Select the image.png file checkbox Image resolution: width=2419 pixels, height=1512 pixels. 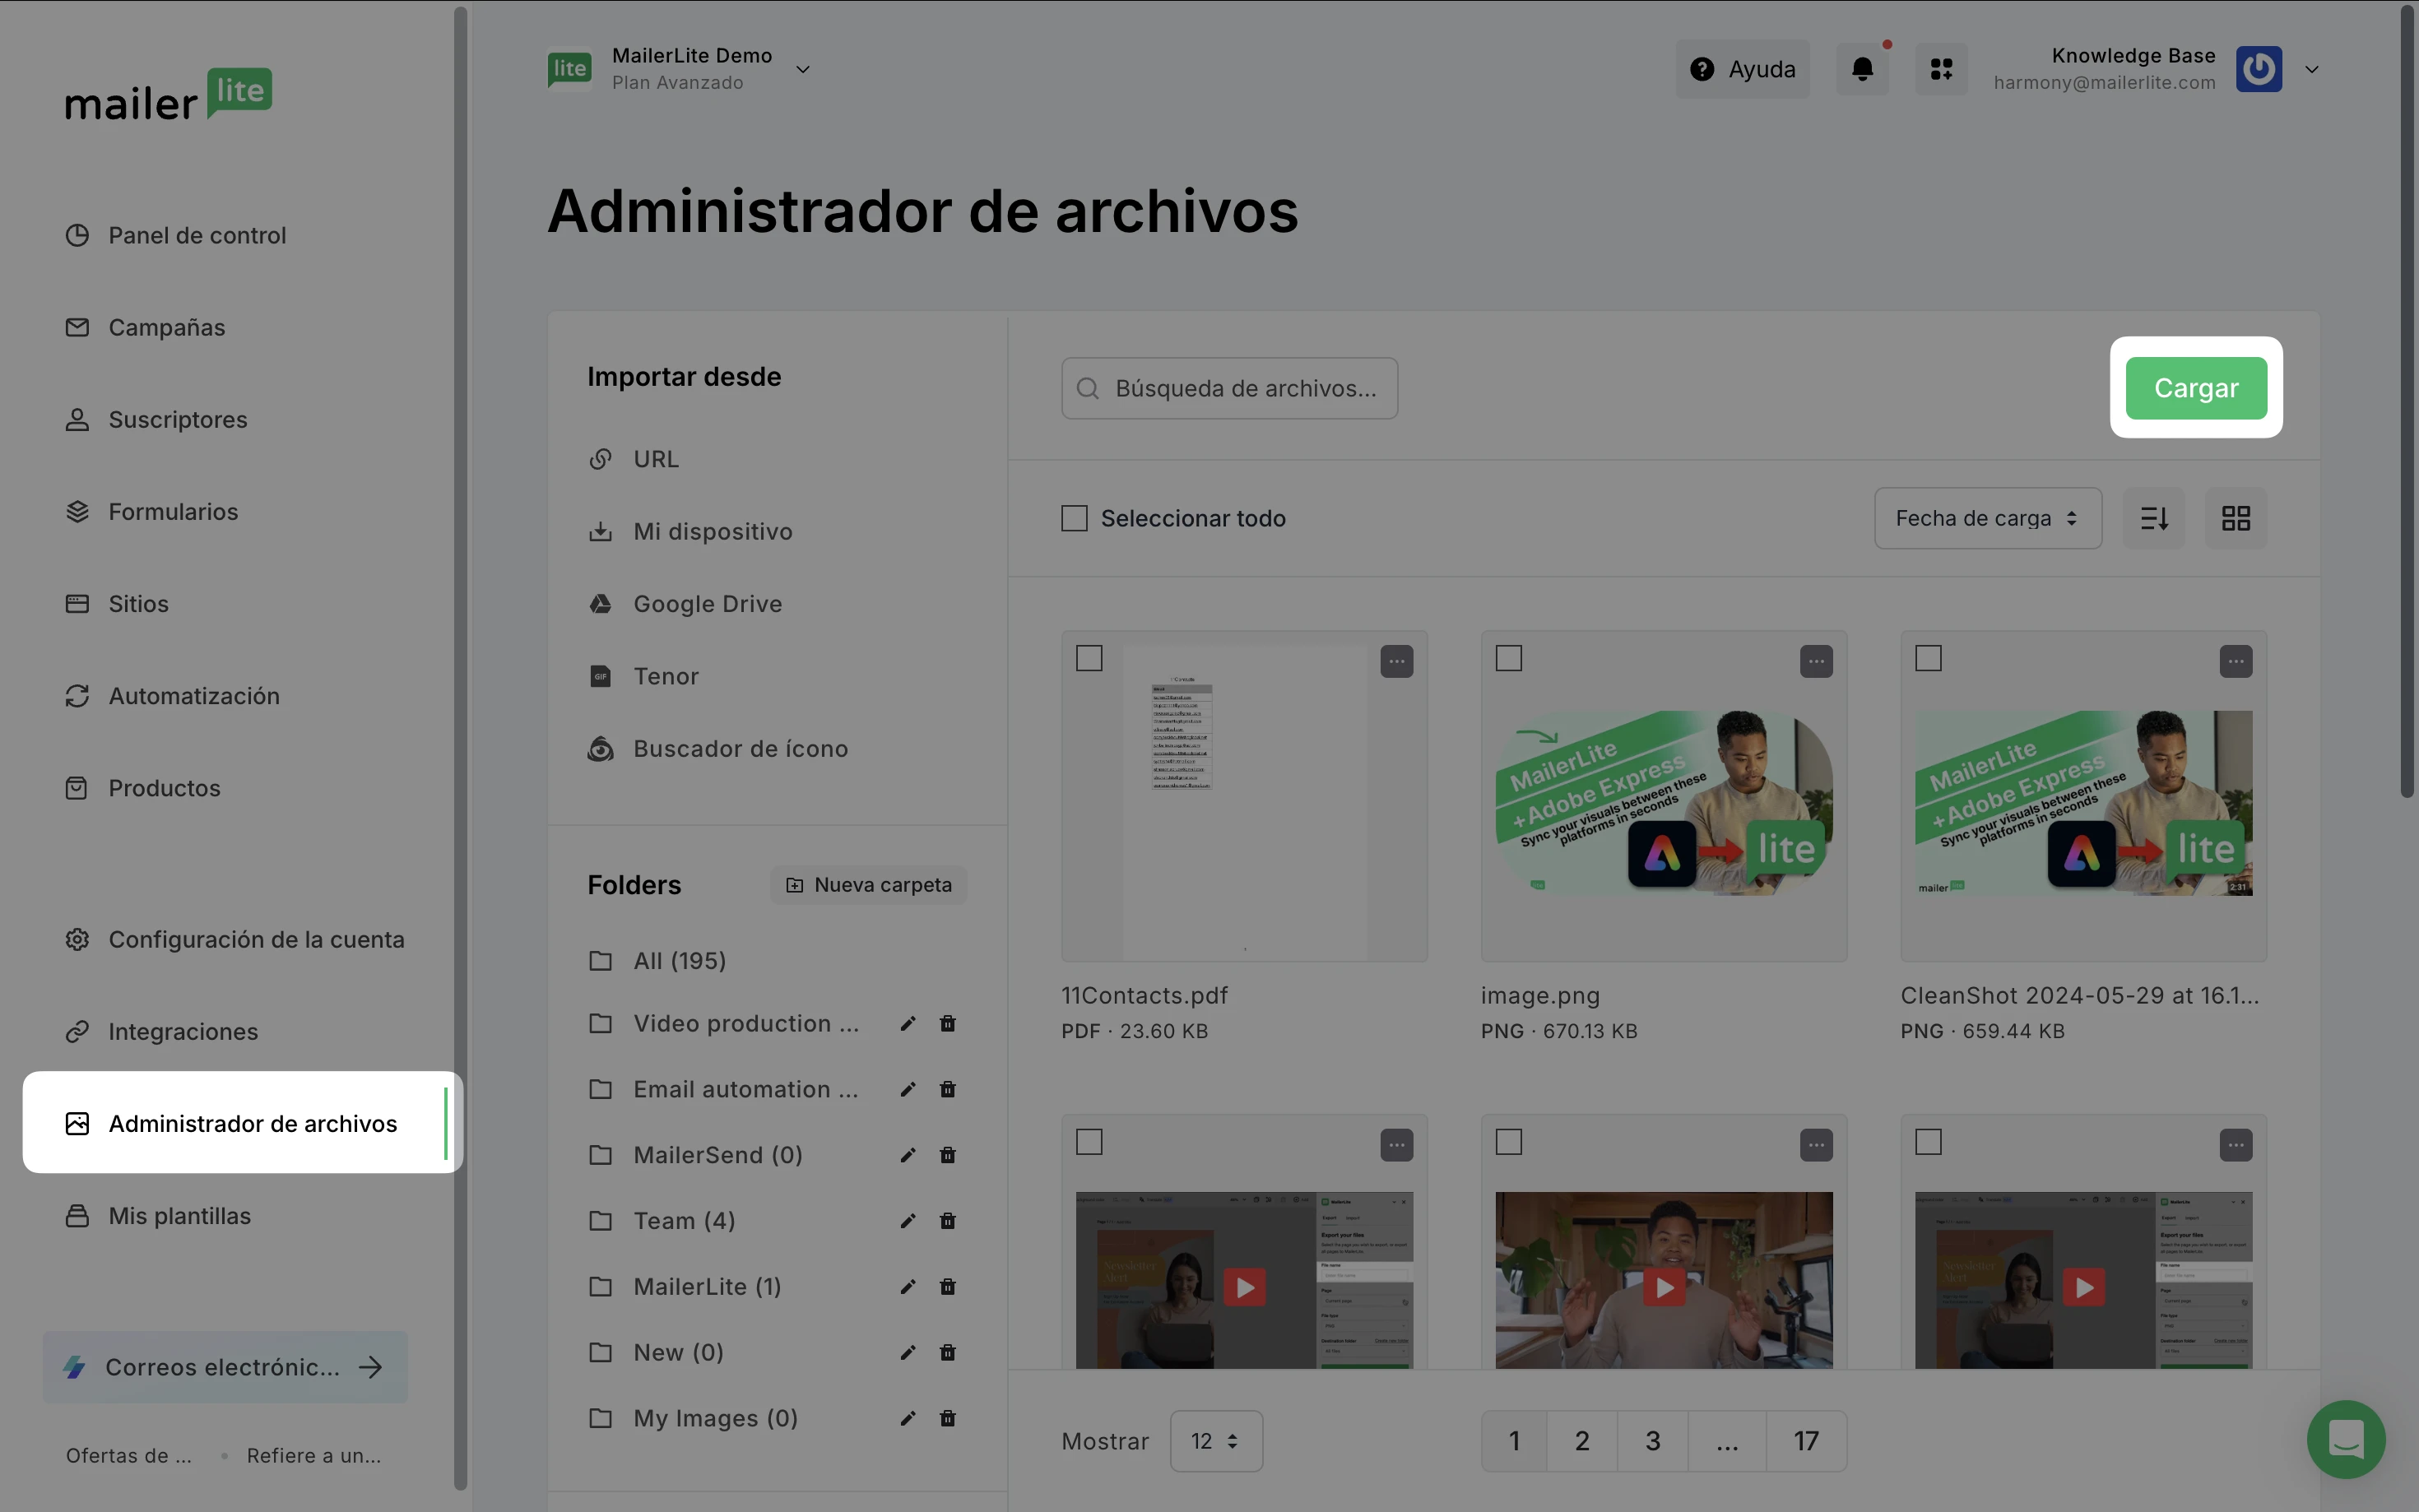[x=1509, y=658]
